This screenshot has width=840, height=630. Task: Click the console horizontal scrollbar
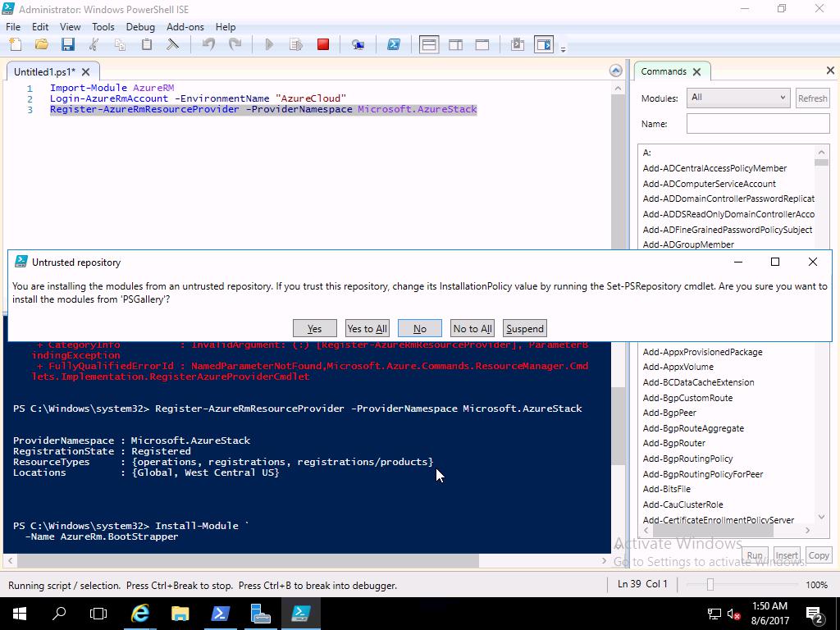point(248,561)
